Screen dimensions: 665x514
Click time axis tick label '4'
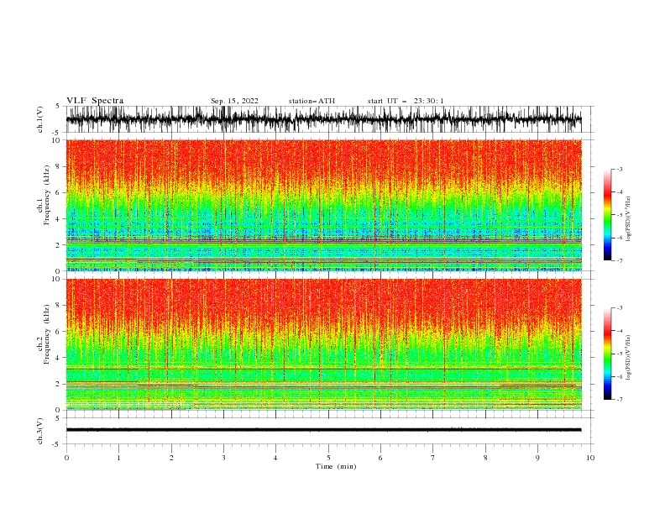[x=275, y=458]
